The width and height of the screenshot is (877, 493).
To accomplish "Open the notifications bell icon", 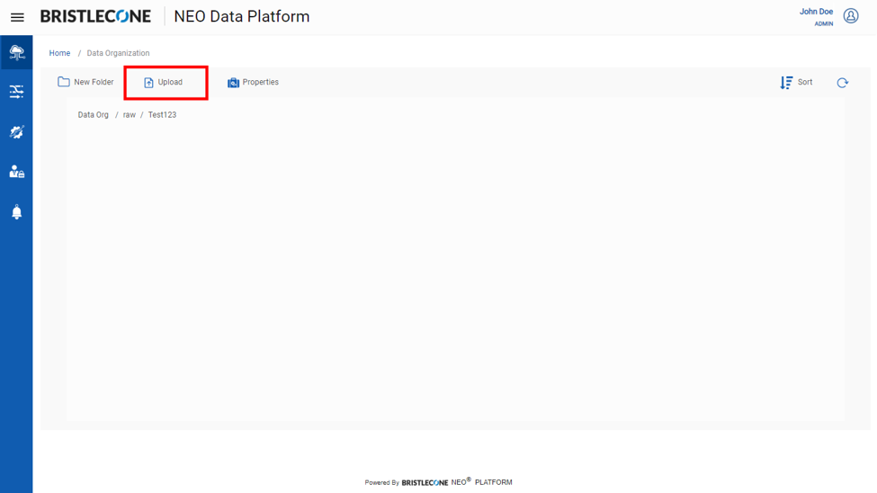I will (x=17, y=212).
